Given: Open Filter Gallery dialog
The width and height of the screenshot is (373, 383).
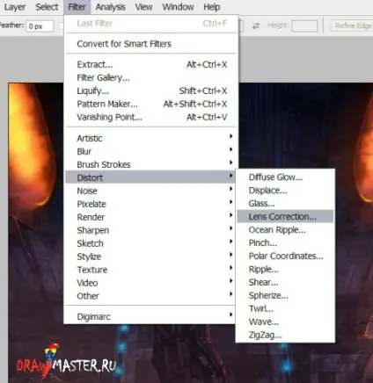Looking at the screenshot, I should 150,77.
